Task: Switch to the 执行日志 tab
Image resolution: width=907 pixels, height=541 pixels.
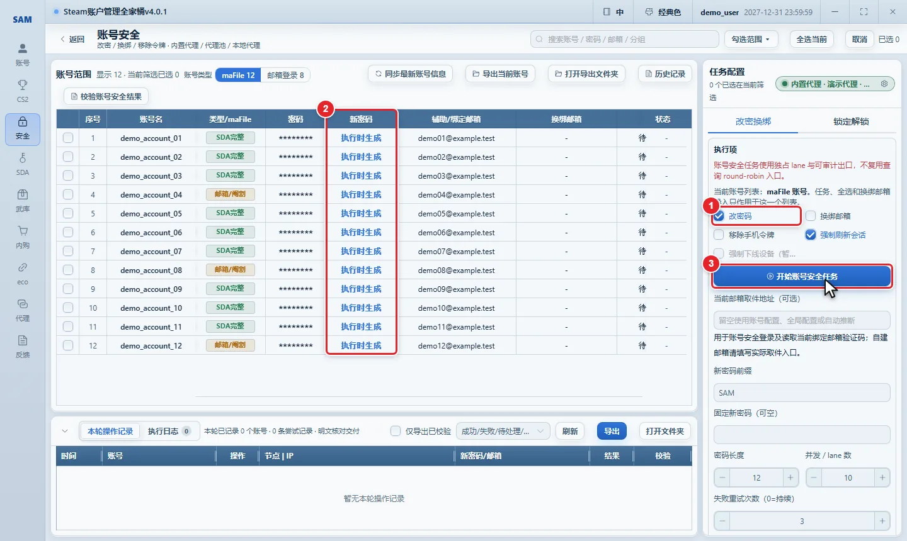Action: pyautogui.click(x=169, y=431)
